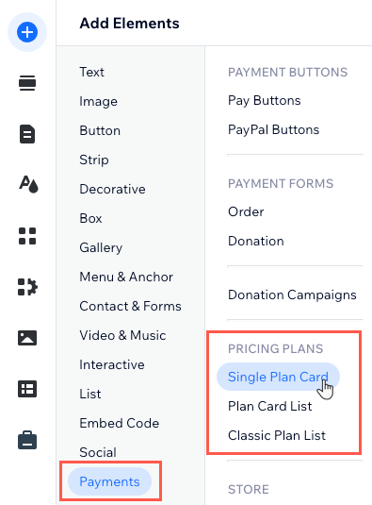Open the Media image icon

click(x=27, y=338)
